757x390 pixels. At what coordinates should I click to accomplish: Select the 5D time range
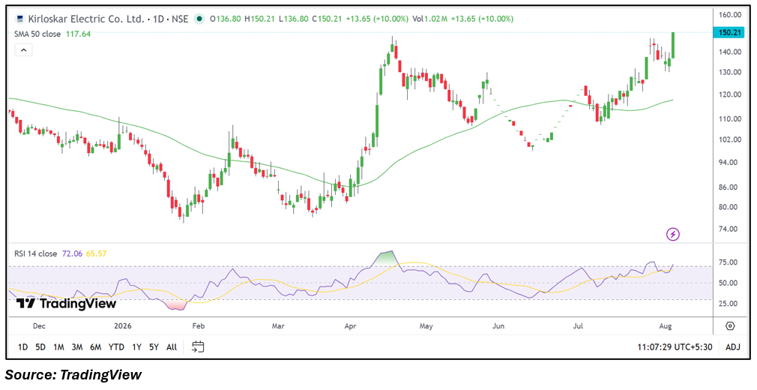pos(40,347)
